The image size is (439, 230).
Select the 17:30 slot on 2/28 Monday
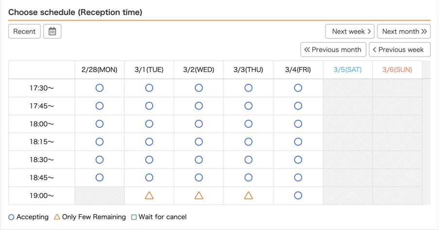[100, 88]
